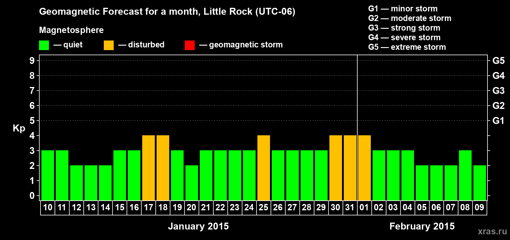The width and height of the screenshot is (510, 240).
Task: Select the orange bar for January 18
Action: coord(163,168)
